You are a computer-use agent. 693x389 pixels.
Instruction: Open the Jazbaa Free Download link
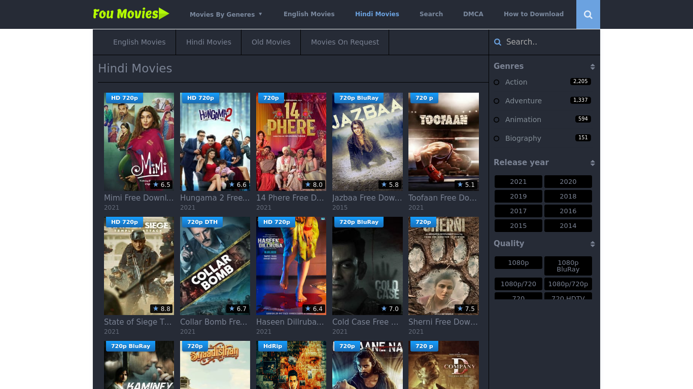click(366, 198)
